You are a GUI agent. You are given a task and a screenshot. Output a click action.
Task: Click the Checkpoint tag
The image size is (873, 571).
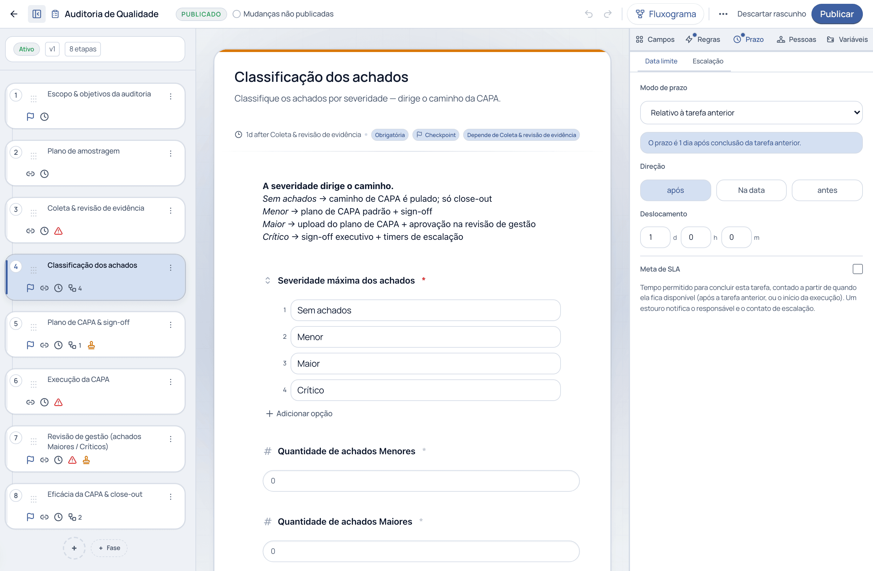click(436, 135)
